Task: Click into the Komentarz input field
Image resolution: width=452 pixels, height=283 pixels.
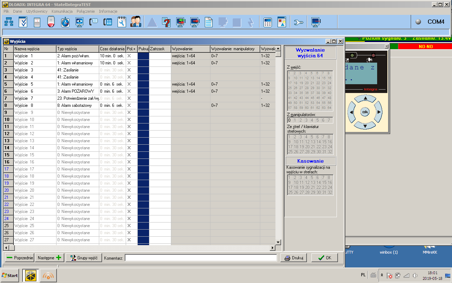Action: (x=201, y=258)
